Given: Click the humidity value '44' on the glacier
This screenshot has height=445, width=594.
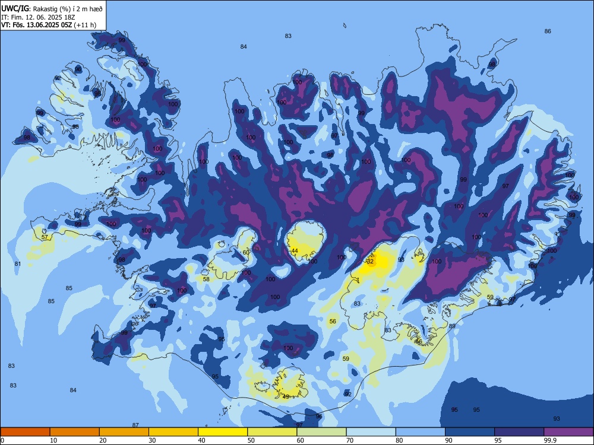Looking at the screenshot, I should [x=295, y=251].
